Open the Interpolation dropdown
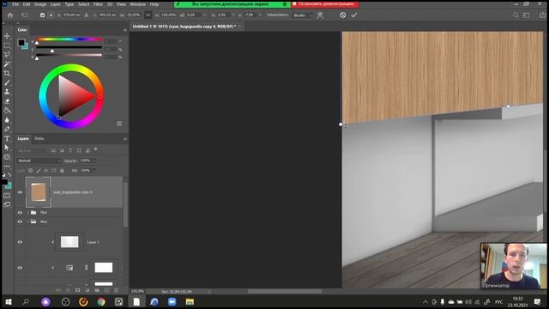549x309 pixels. [x=303, y=15]
